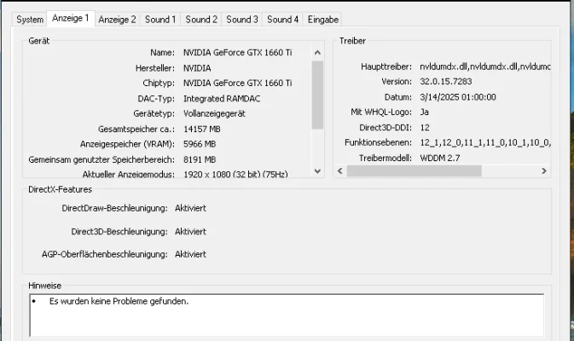Switch to the Sound 2 tab

tap(201, 20)
